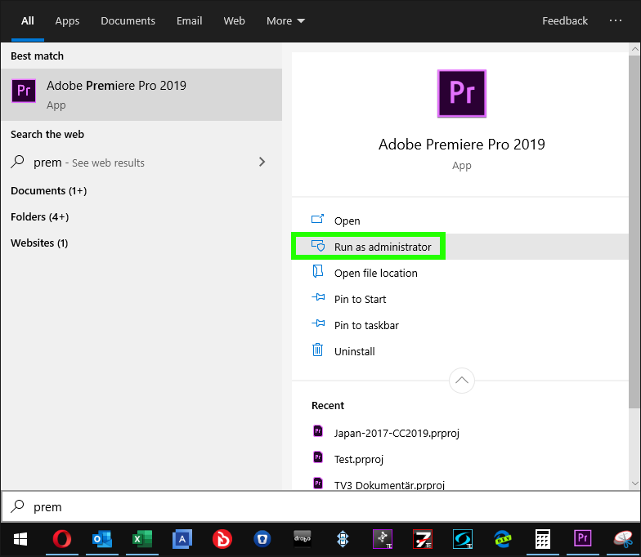Click the Windows Start button
This screenshot has height=557, width=641.
point(20,539)
